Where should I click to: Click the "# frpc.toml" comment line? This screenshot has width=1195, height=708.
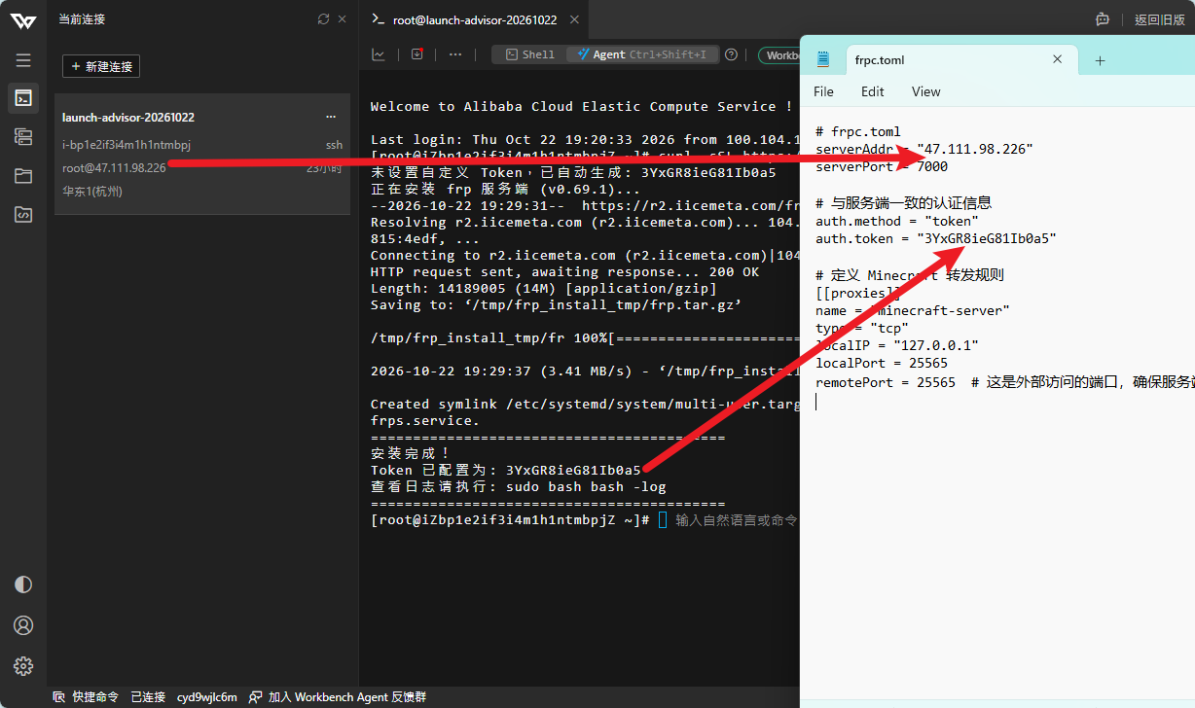(x=858, y=131)
